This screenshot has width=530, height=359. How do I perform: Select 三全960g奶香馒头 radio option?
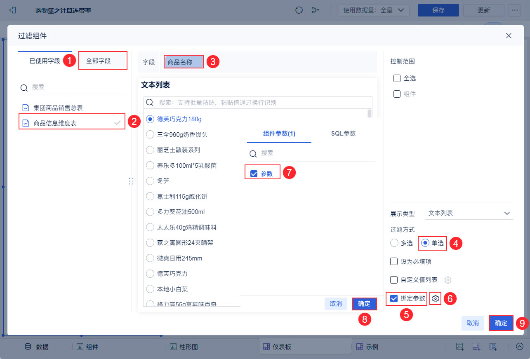coord(150,134)
